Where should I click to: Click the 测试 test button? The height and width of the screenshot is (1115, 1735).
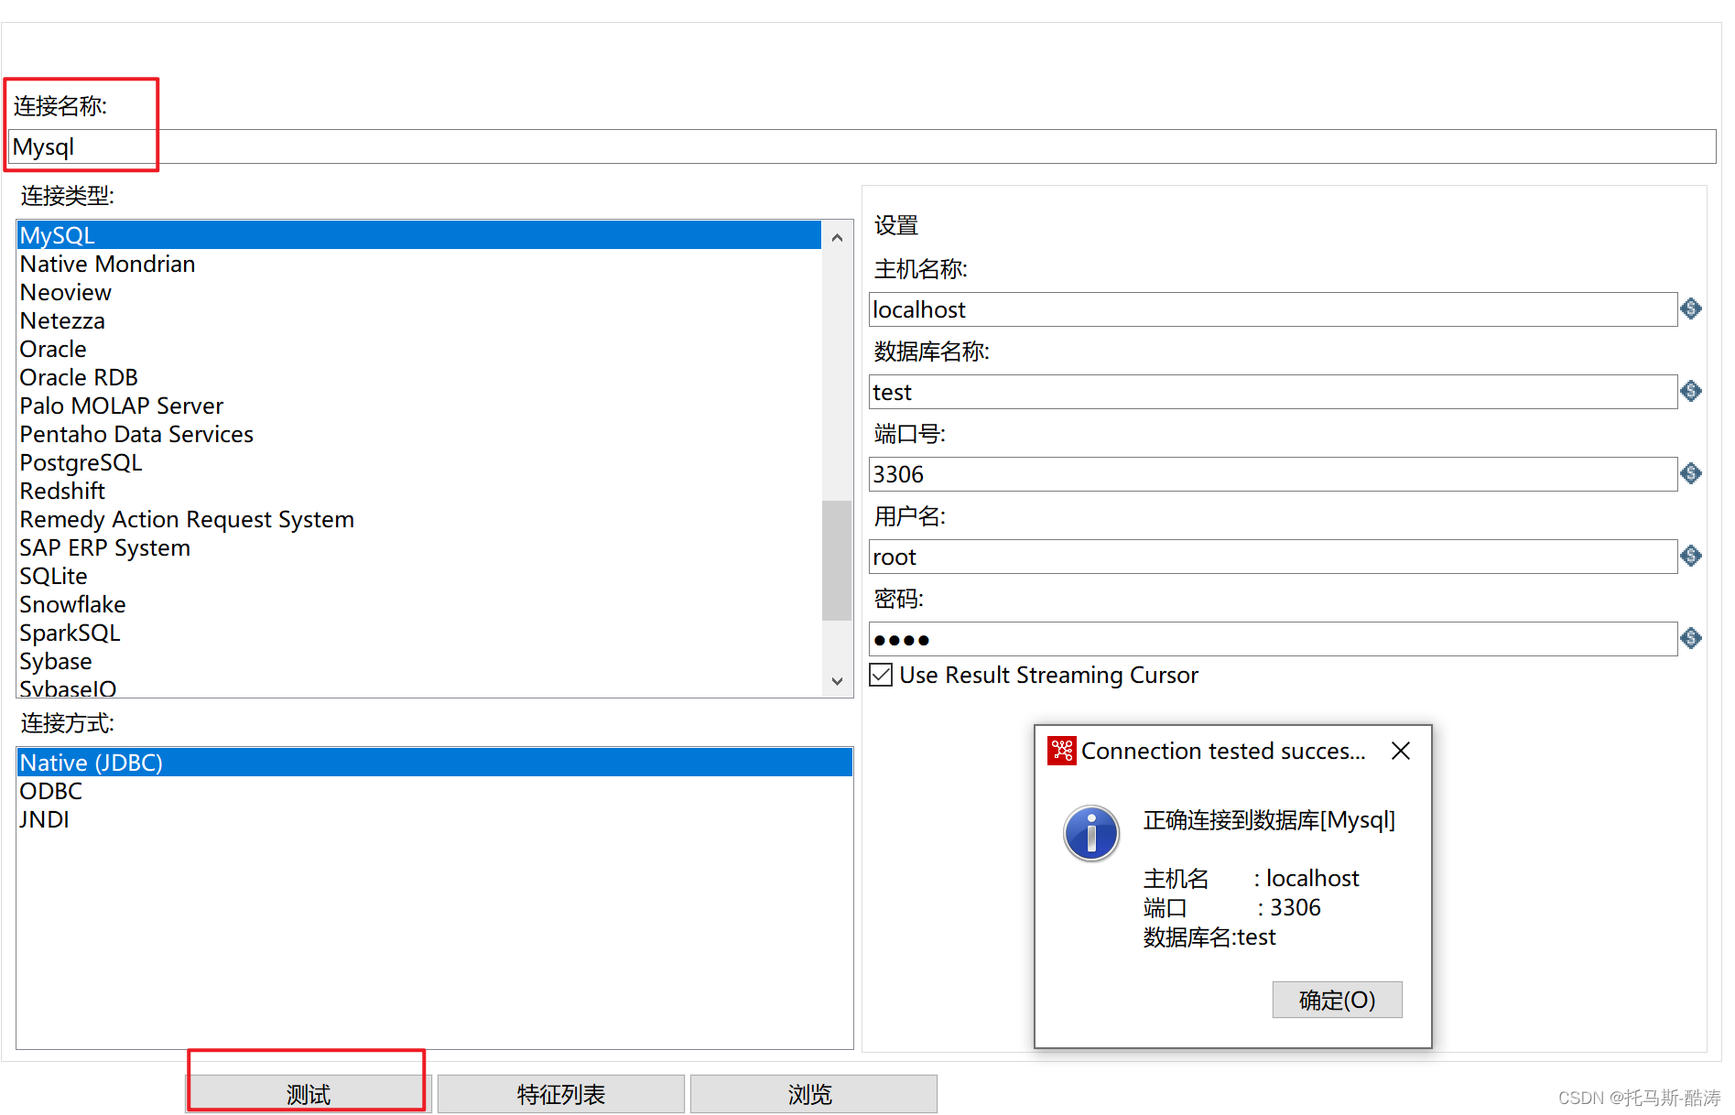tap(309, 1094)
